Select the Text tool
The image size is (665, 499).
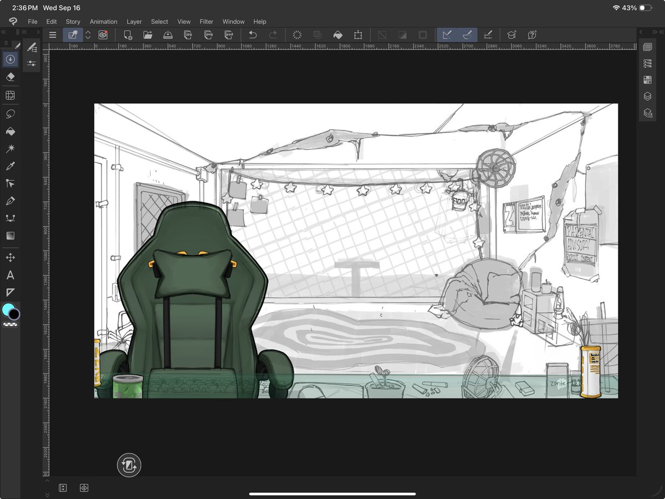[x=10, y=275]
